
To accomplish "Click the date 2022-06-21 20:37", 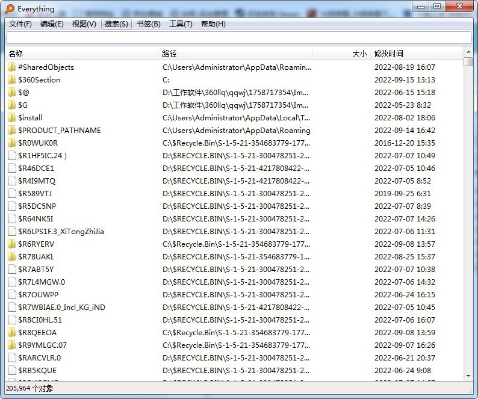I will (x=405, y=358).
